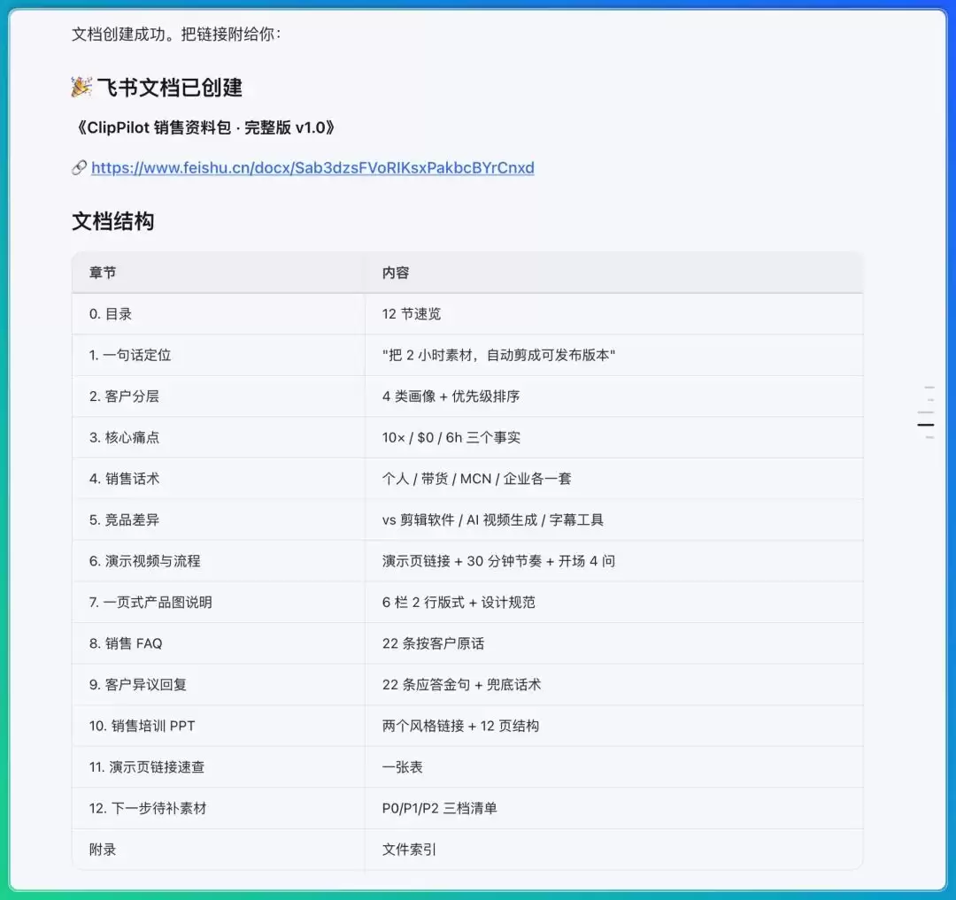Select '10× / $0 / 6h 三个事实' cell
Screen dimensions: 956x900
click(614, 437)
